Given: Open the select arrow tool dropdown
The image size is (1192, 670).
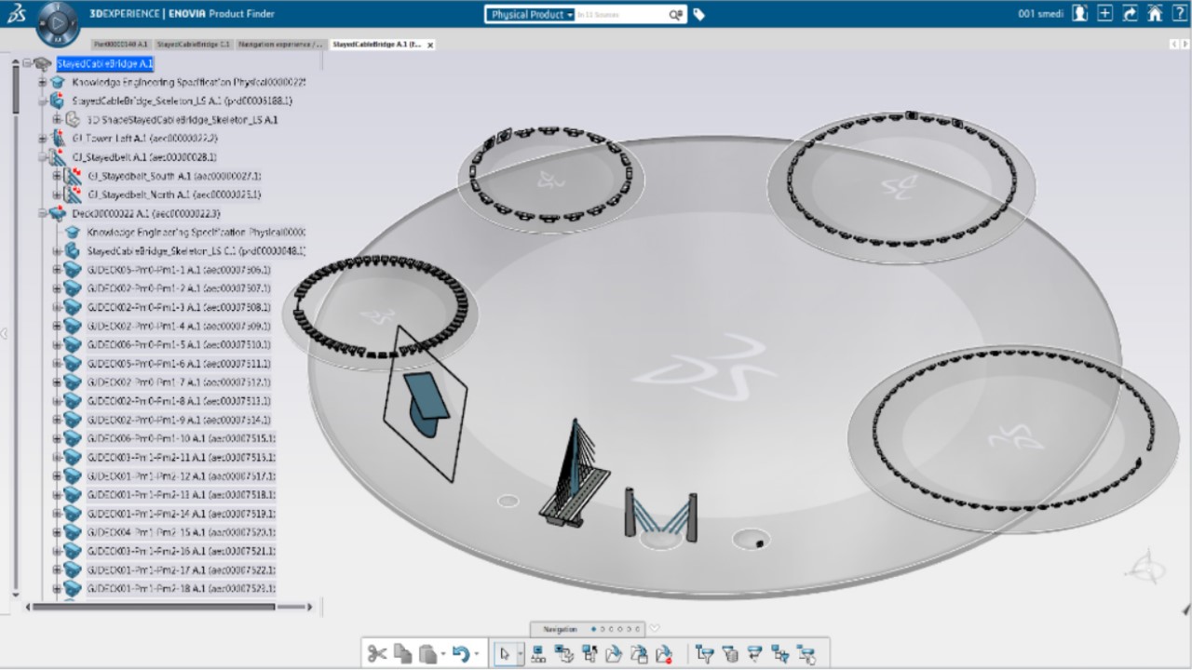Looking at the screenshot, I should (520, 654).
